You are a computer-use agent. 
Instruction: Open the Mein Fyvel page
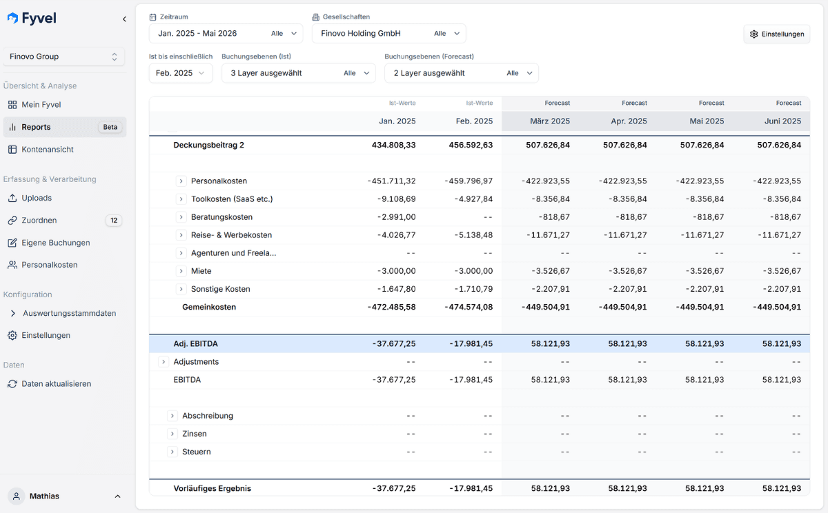64,105
